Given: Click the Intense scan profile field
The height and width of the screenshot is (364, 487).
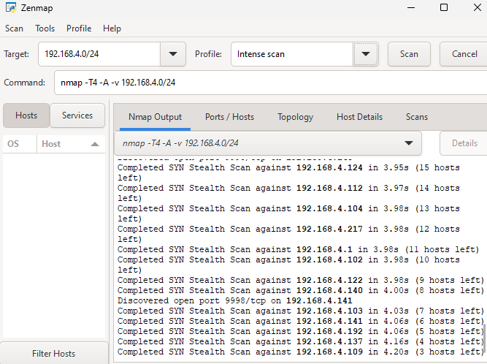Looking at the screenshot, I should (x=292, y=54).
